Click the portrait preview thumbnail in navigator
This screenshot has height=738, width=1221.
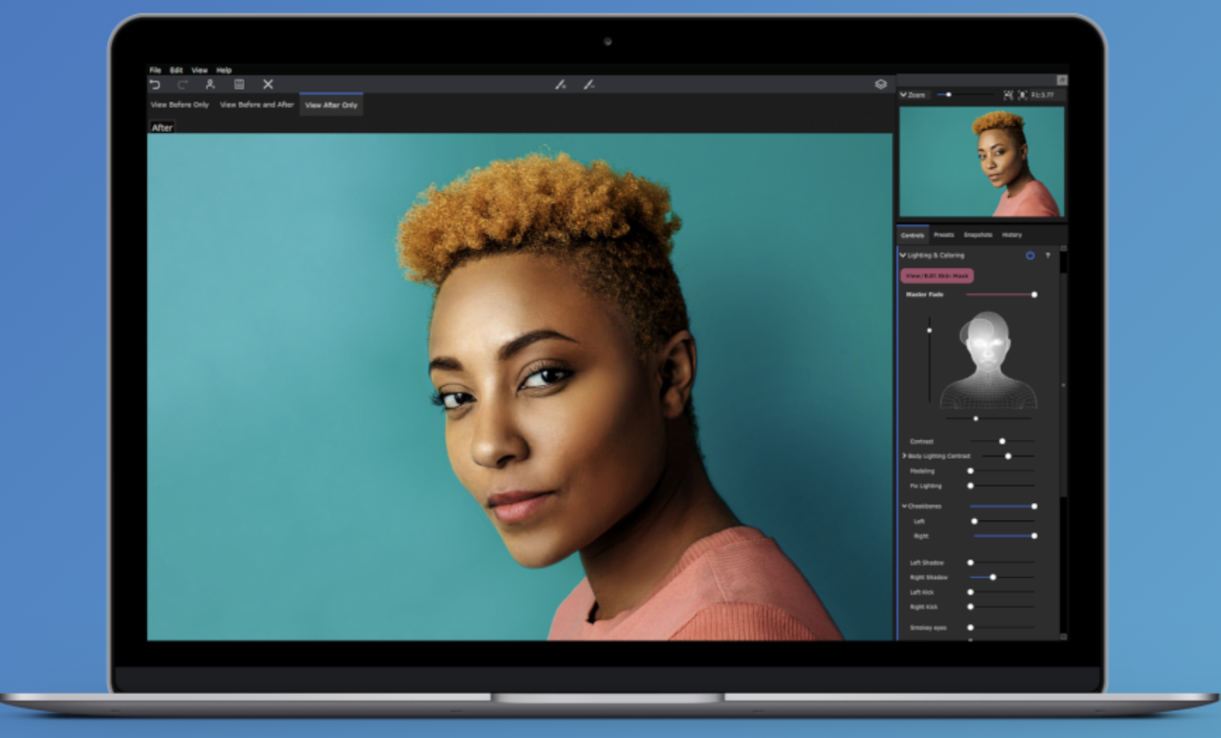(x=982, y=162)
